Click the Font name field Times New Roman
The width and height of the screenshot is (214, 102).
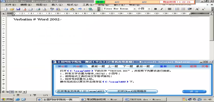point(118,9)
